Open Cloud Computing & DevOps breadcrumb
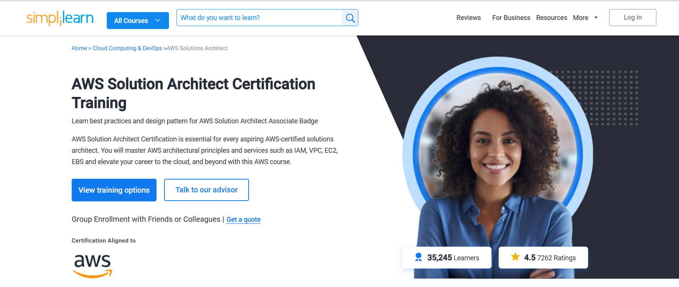Viewport: 679px width, 287px height. 127,48
